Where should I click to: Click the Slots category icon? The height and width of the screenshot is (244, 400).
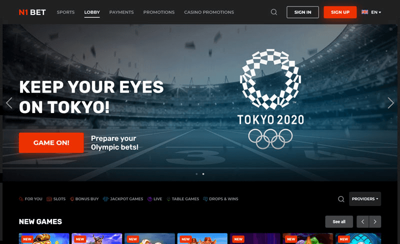pos(49,199)
